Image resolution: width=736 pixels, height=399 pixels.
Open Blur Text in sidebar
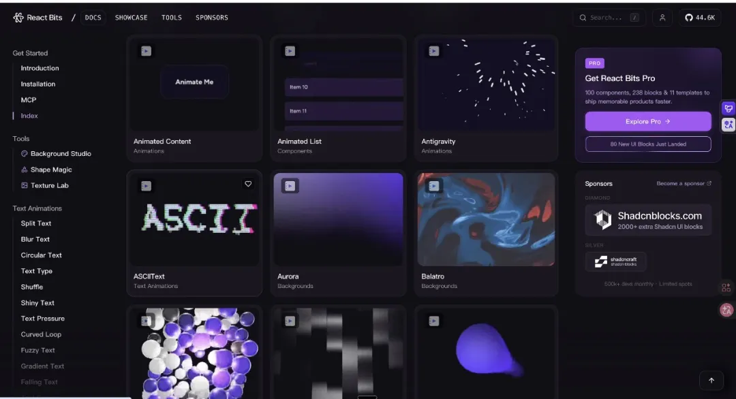point(35,239)
